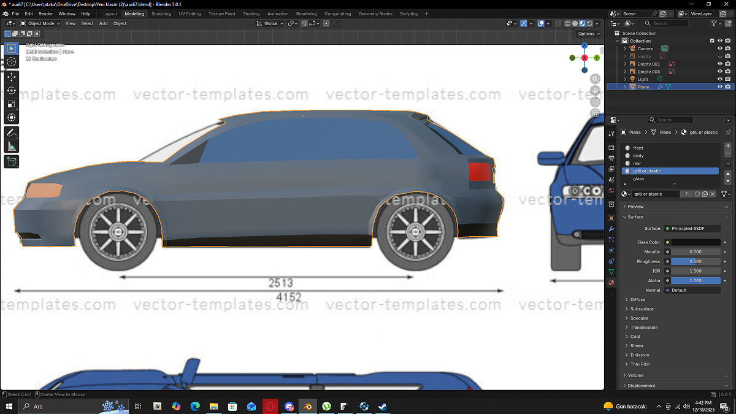Viewport: 736px width, 414px height.
Task: Switch to the Sculpting workspace tab
Action: tap(161, 13)
